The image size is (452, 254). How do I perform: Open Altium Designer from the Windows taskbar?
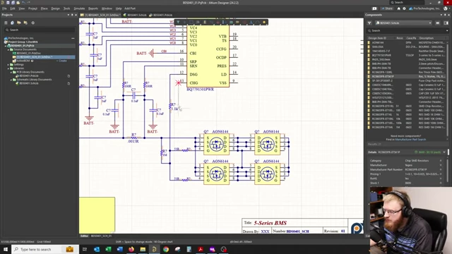pos(154,249)
